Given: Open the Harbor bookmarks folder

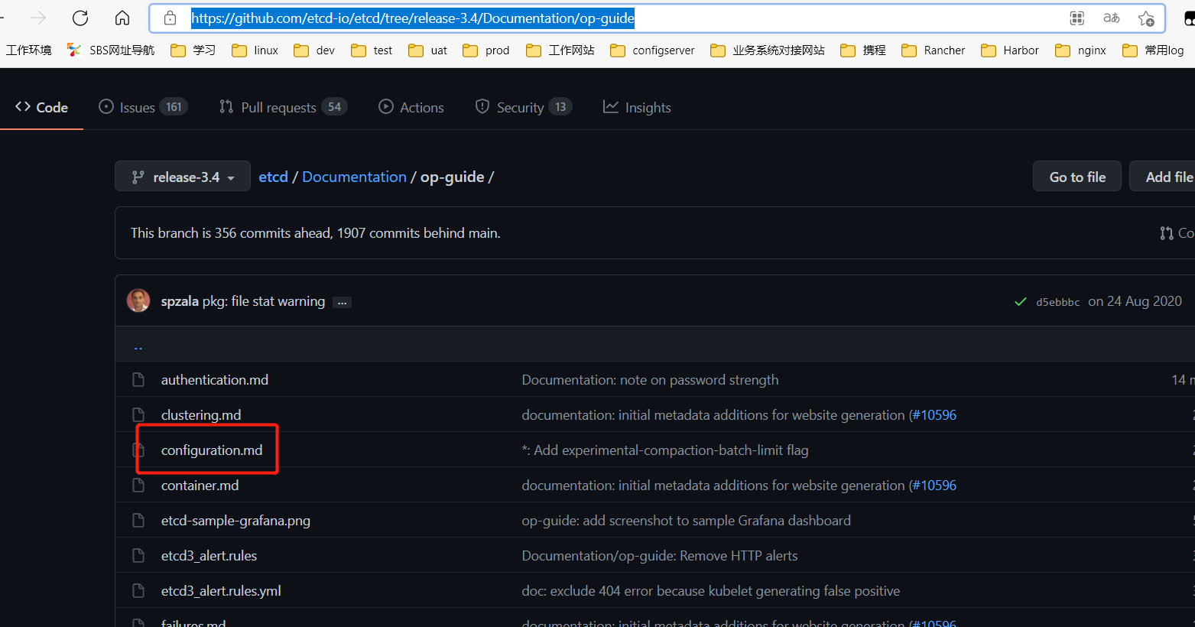Looking at the screenshot, I should [x=1010, y=50].
